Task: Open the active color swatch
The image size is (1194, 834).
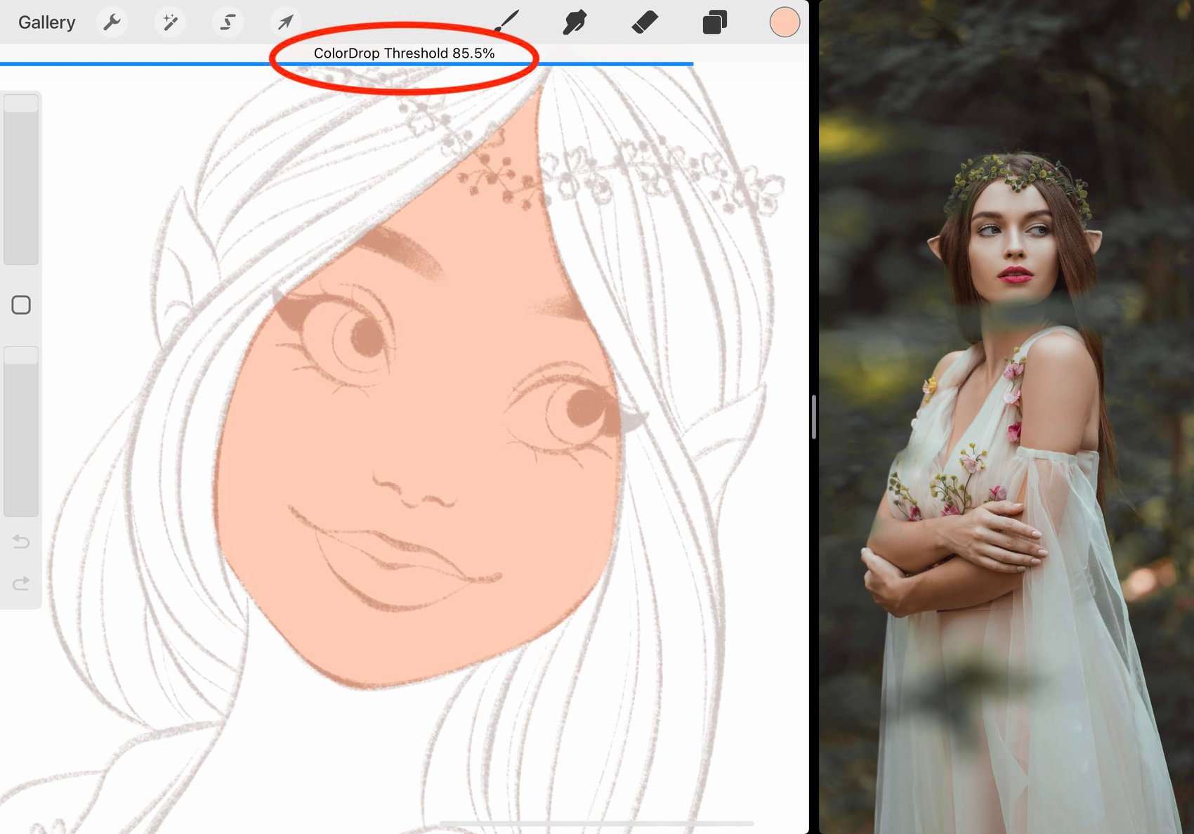Action: tap(785, 22)
